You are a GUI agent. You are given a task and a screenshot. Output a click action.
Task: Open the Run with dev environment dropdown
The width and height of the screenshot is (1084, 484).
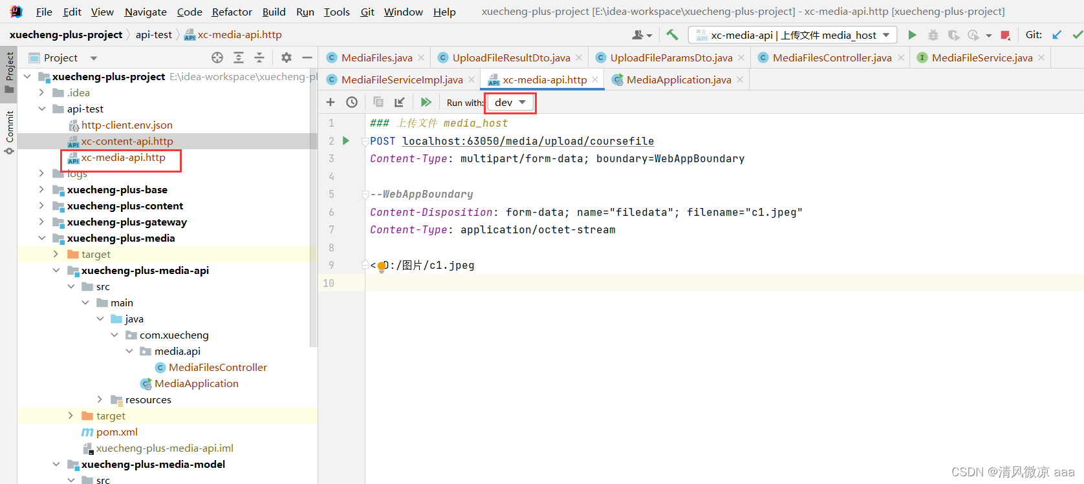510,102
